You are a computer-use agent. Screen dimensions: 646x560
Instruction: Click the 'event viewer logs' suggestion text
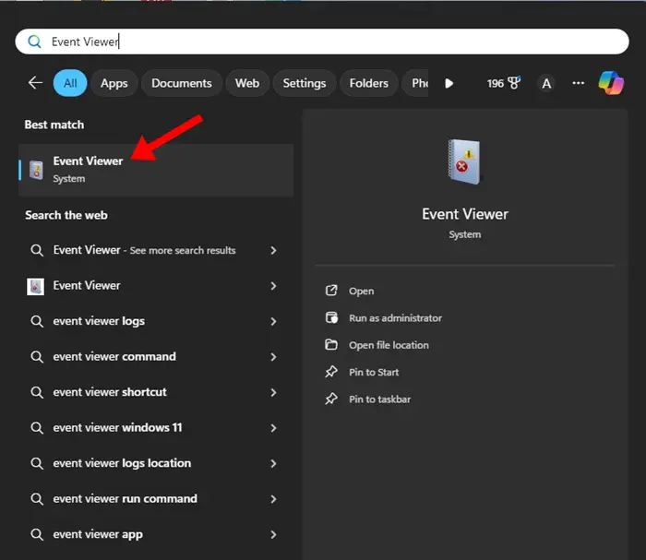99,321
